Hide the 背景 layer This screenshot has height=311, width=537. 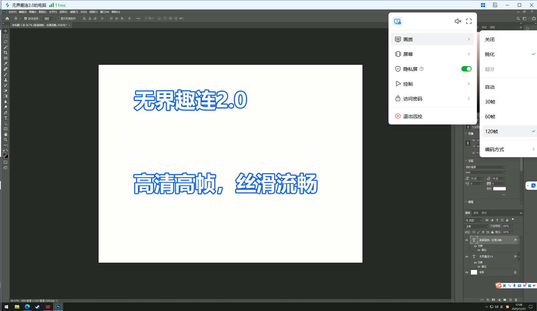[467, 272]
